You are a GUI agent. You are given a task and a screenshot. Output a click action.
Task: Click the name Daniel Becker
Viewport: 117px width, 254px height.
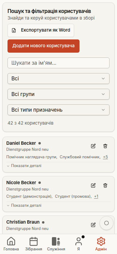(21, 143)
